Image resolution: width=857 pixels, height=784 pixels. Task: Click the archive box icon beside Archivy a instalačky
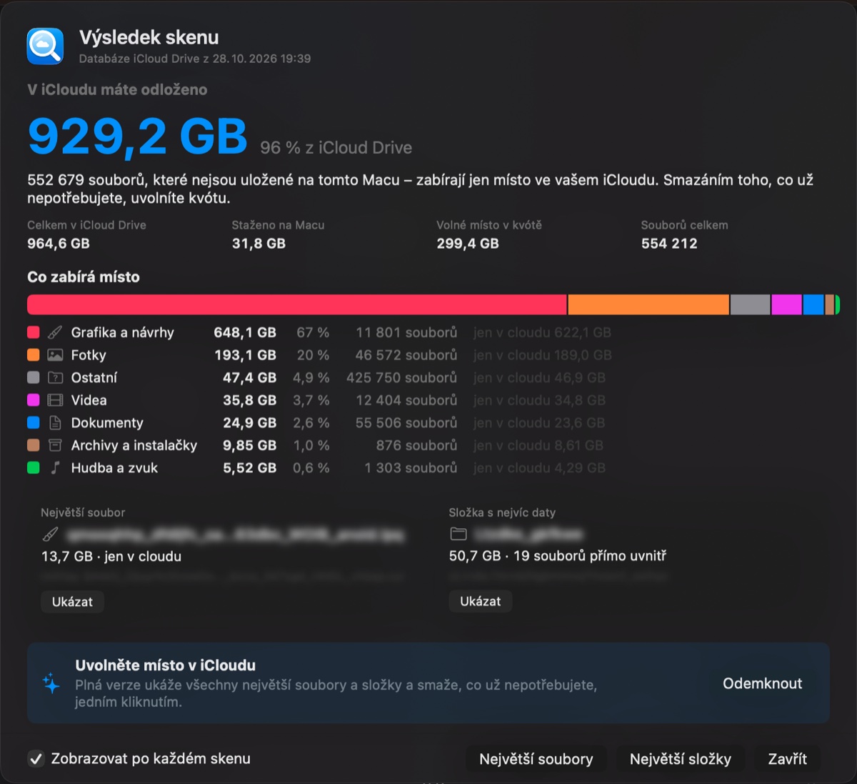coord(55,445)
